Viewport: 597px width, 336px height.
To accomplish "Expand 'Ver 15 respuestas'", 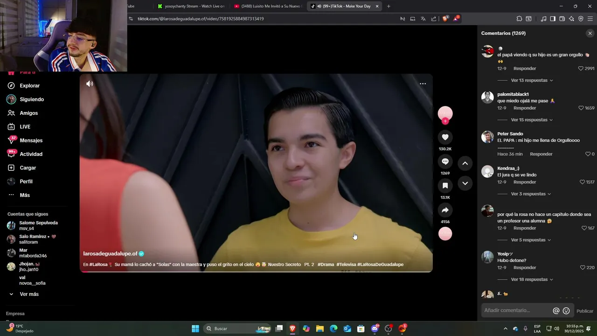I will coord(532,120).
